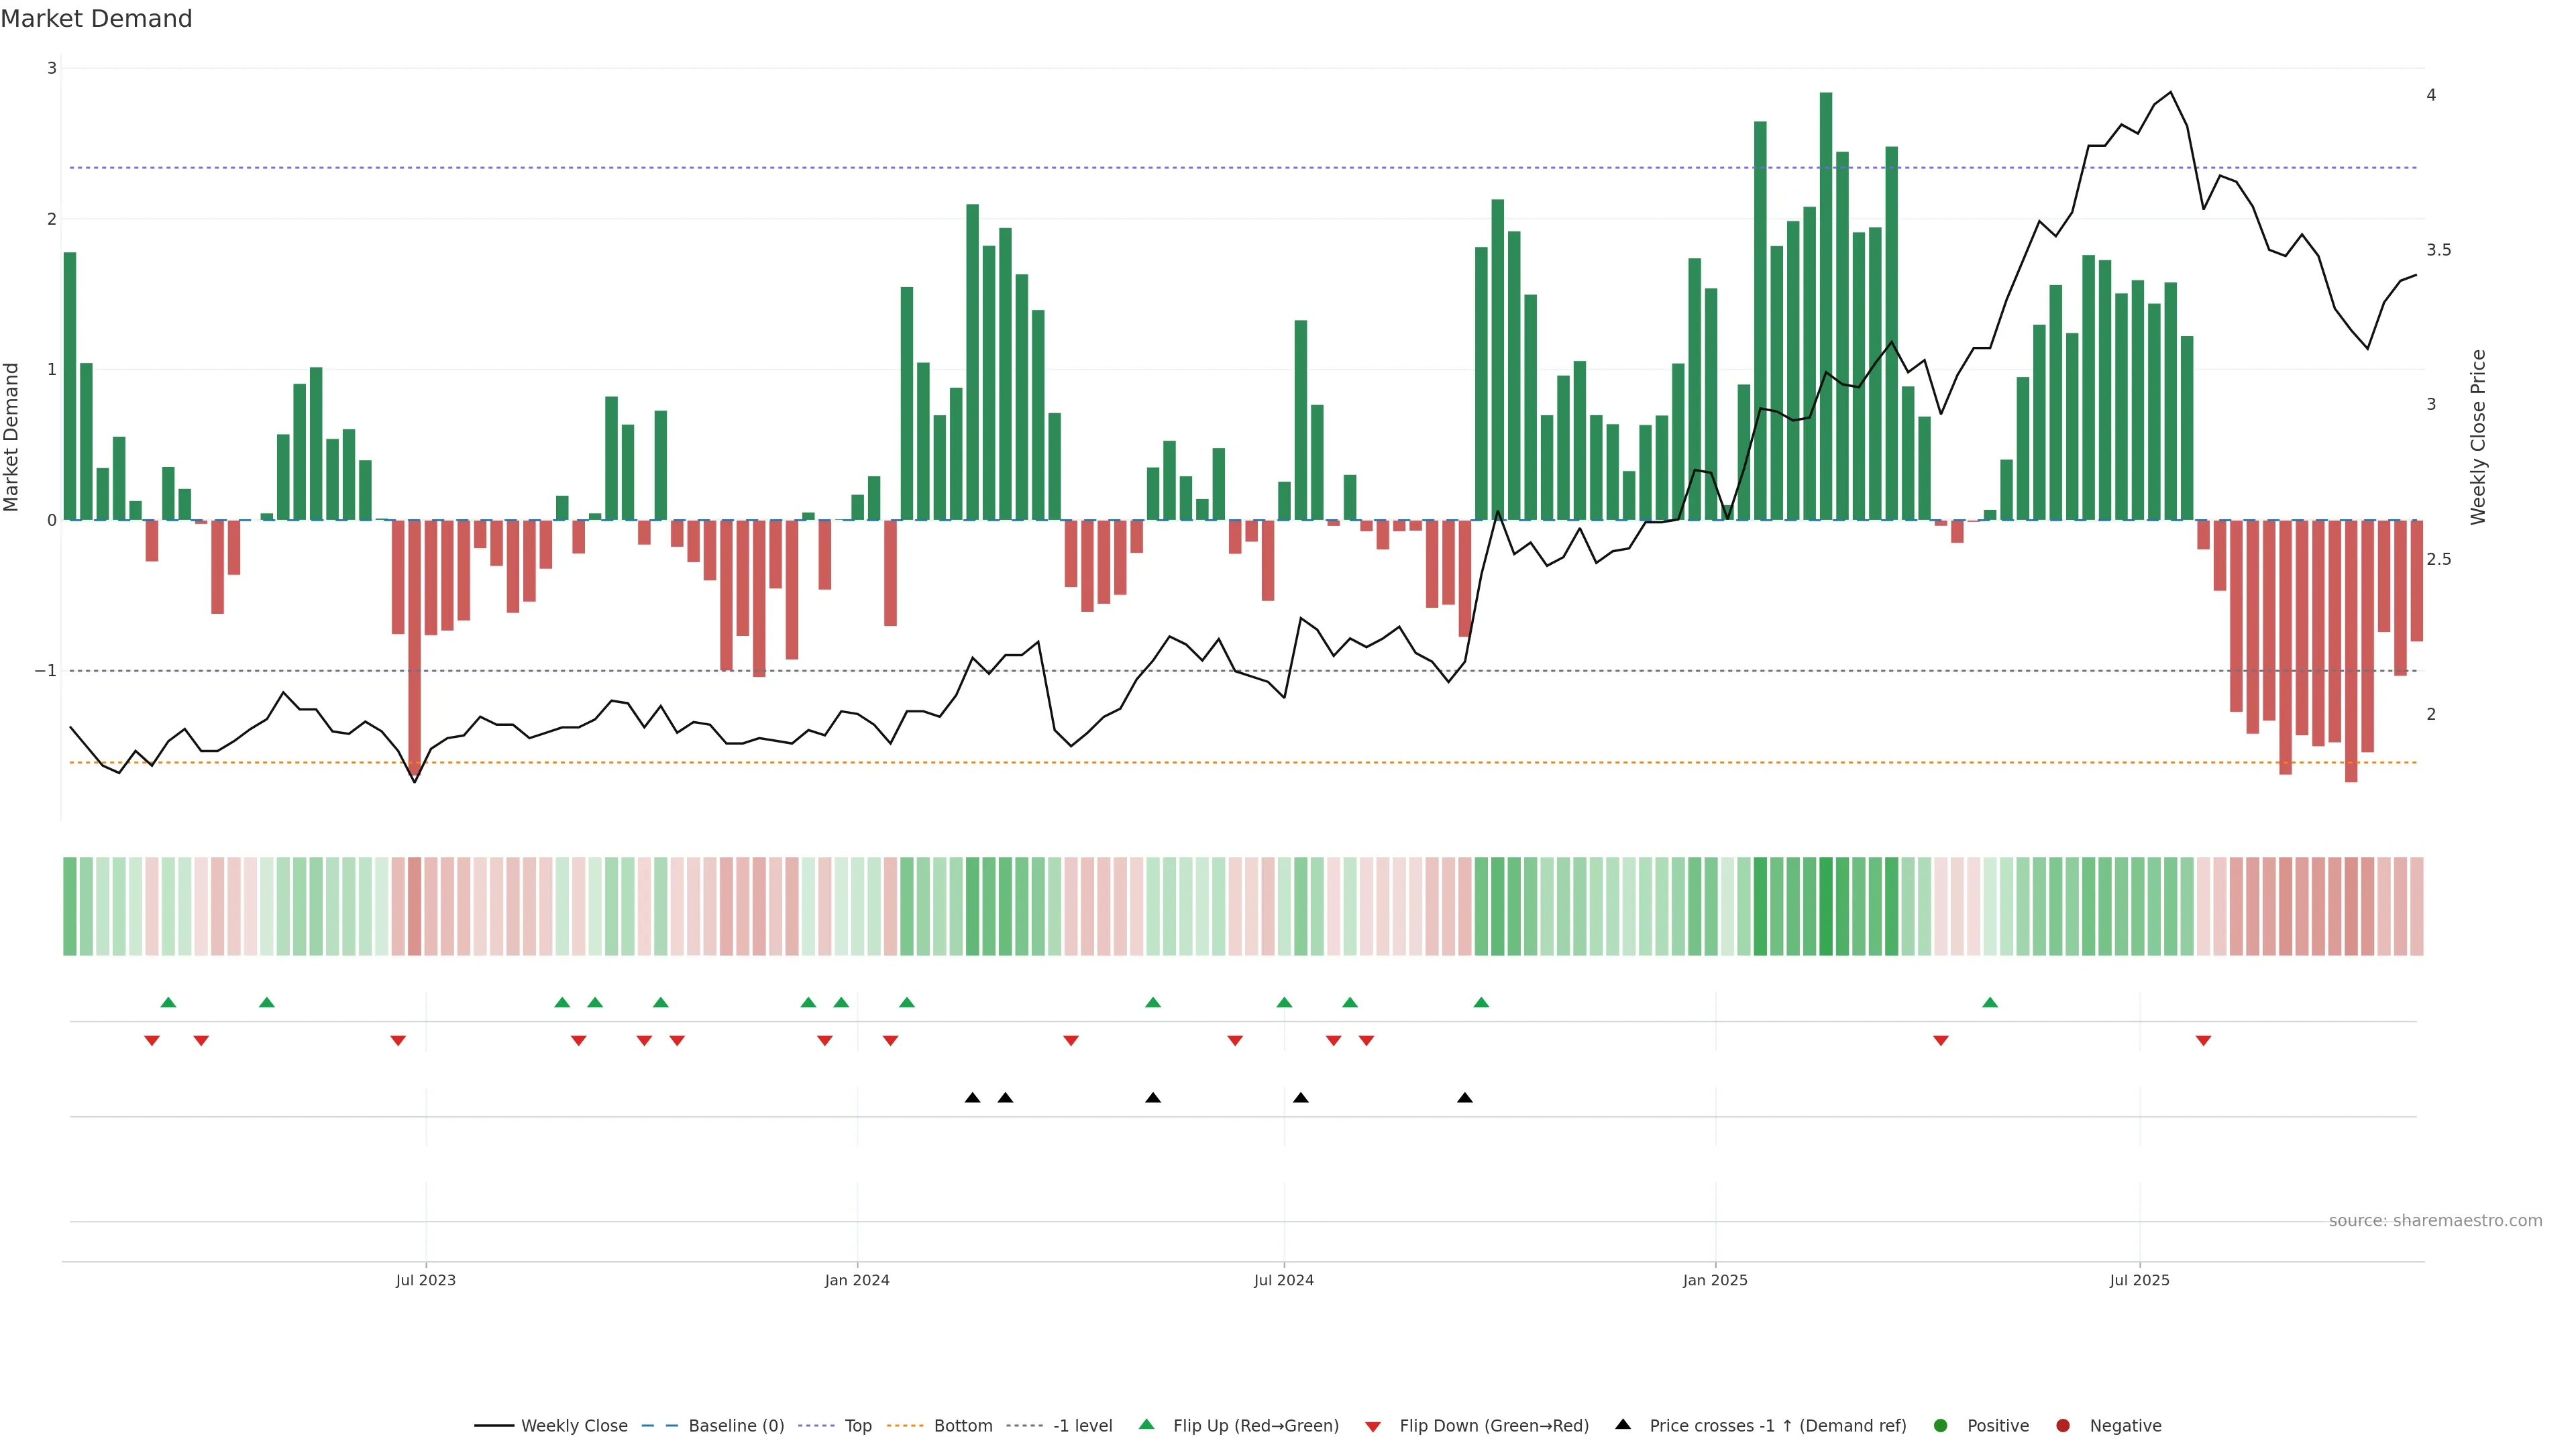The height and width of the screenshot is (1449, 2576).
Task: Click the darkest green heatmap strip cell
Action: click(x=1826, y=906)
